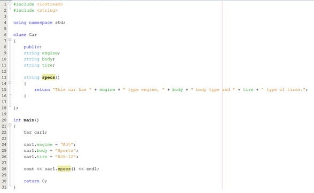
Task: Click line number 13 in the gutter
Action: (4, 78)
